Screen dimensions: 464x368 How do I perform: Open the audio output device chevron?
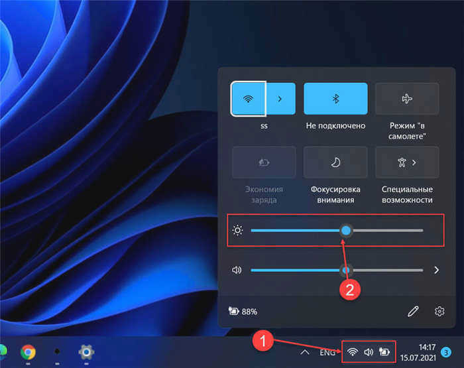tap(436, 270)
